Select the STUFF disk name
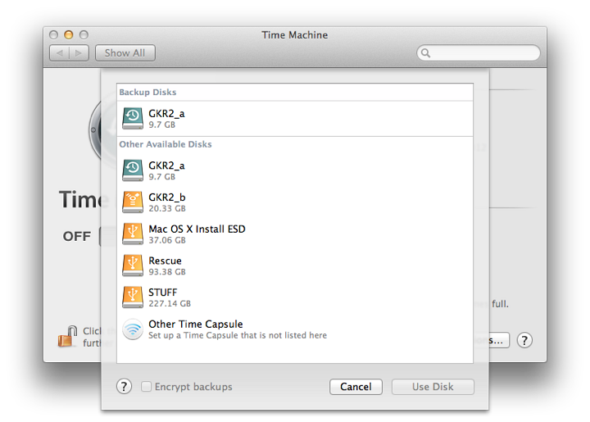590x422 pixels. pos(162,293)
